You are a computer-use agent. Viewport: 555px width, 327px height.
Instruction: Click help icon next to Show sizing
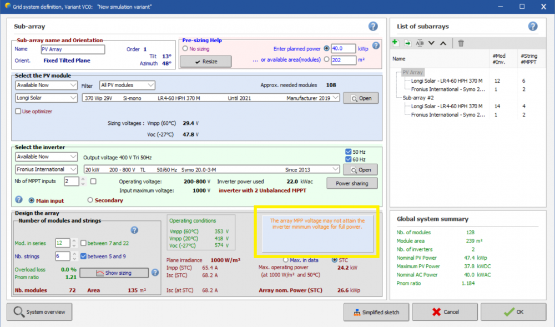pyautogui.click(x=155, y=273)
